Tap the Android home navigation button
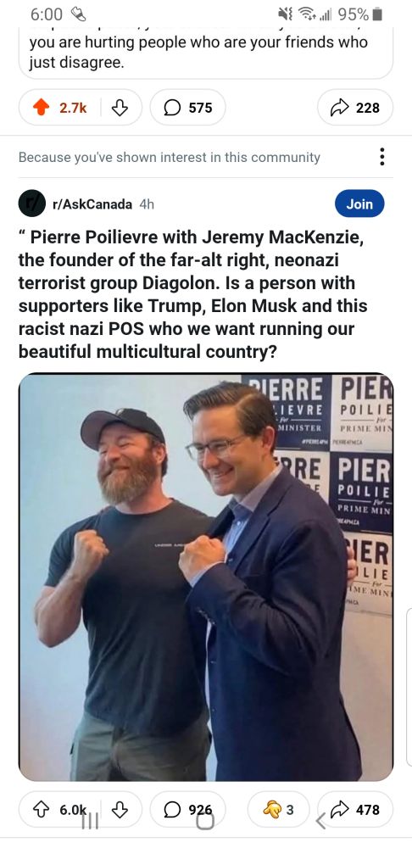The height and width of the screenshot is (848, 412). [205, 822]
